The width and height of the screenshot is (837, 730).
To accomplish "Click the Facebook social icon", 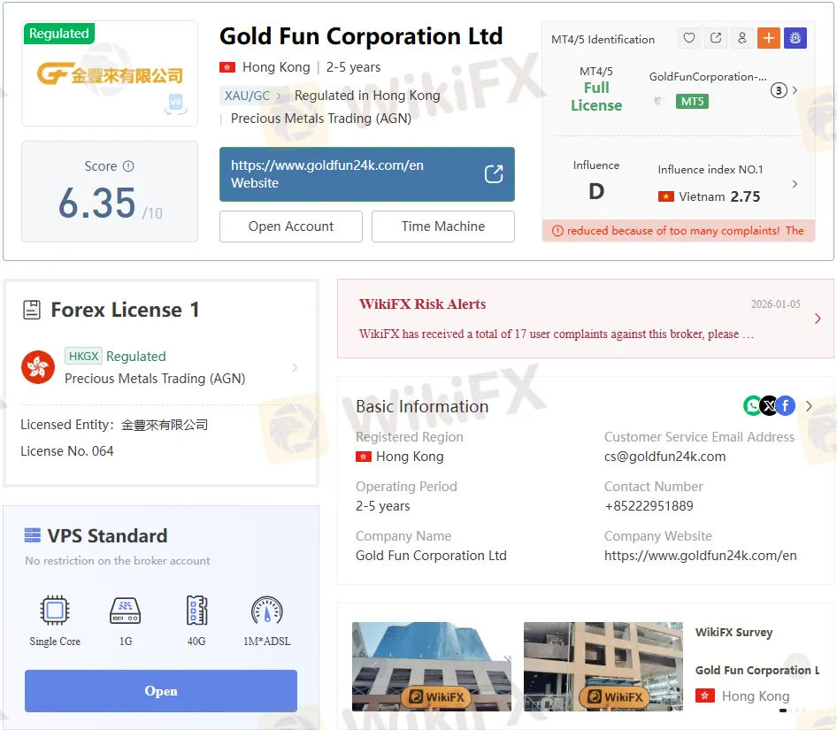I will coord(785,406).
